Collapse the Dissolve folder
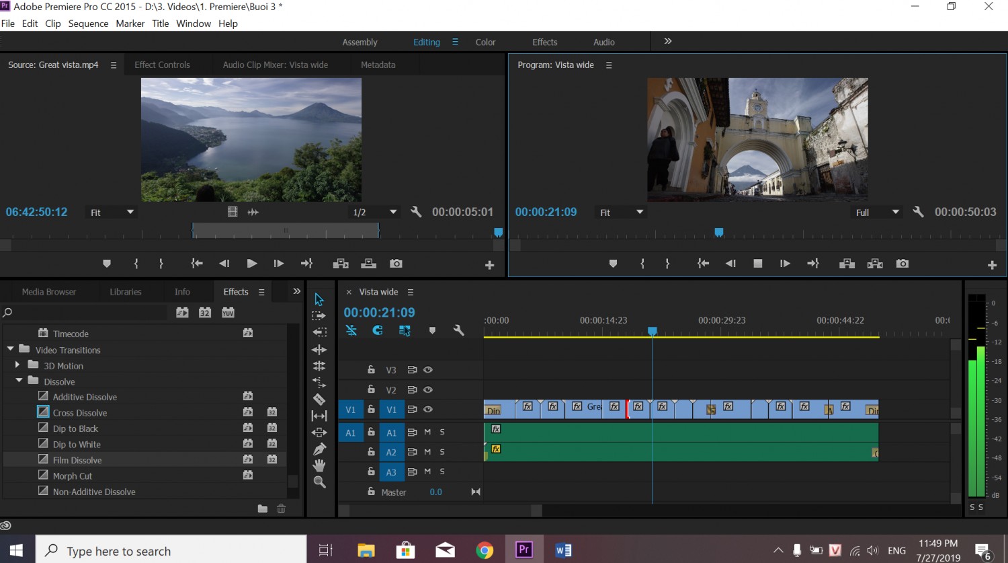1008x563 pixels. [19, 381]
